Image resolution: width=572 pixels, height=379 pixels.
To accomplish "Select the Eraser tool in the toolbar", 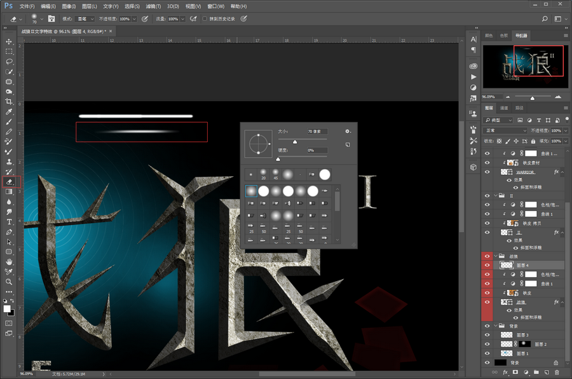I will pyautogui.click(x=9, y=181).
